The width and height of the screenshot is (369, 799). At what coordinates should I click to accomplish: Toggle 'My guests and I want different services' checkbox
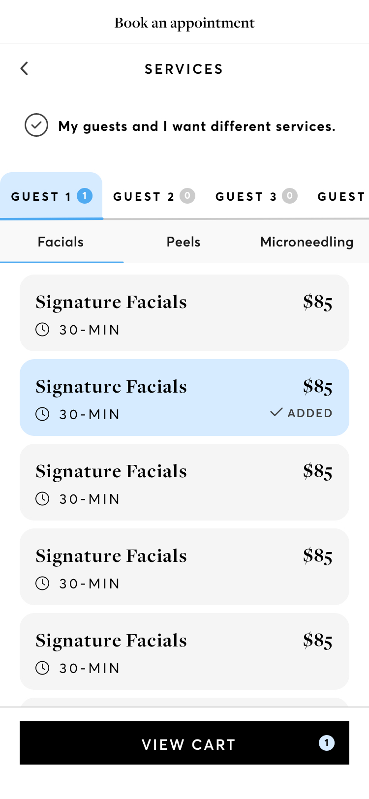[36, 125]
